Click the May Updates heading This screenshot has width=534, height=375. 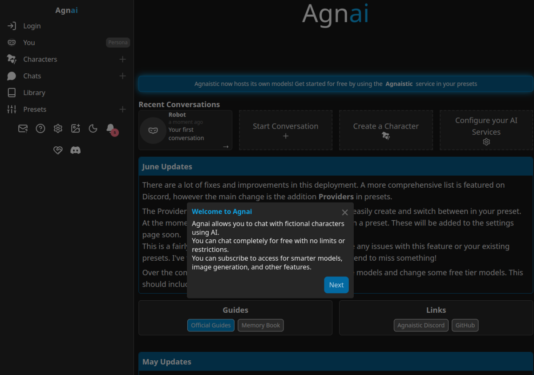tap(167, 362)
